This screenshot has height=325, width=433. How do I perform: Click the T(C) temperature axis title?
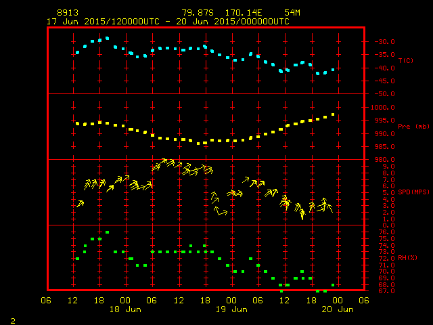coord(406,60)
